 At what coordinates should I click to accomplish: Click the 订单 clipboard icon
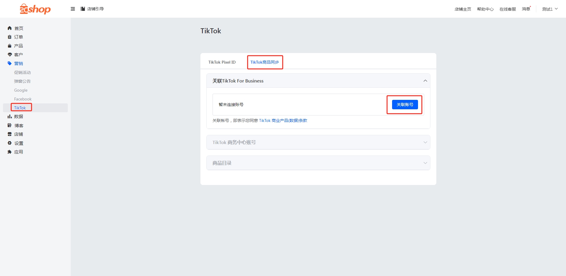9,37
